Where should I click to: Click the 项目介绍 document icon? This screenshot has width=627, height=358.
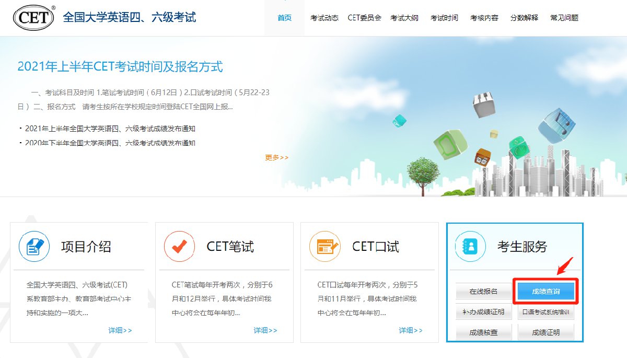coord(34,246)
